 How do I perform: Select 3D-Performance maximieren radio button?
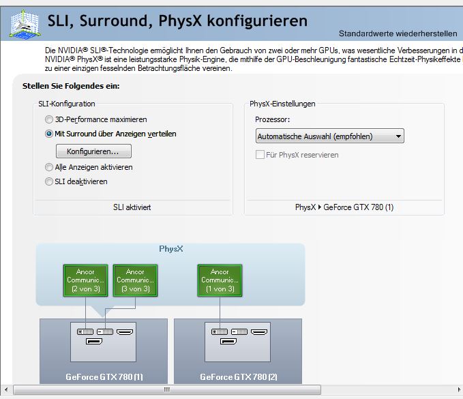pos(49,119)
